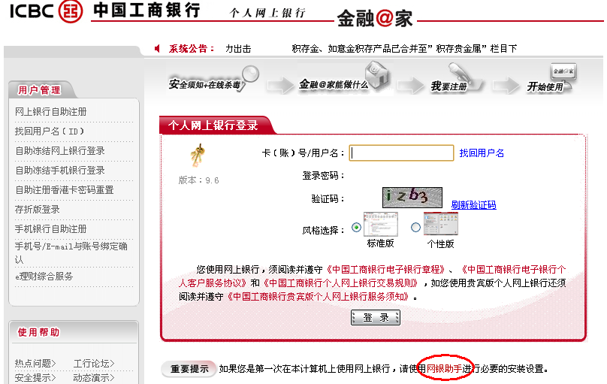Image resolution: width=607 pixels, height=384 pixels.
Task: Open 找回用户名(ID) in sidebar
Action: (x=49, y=132)
